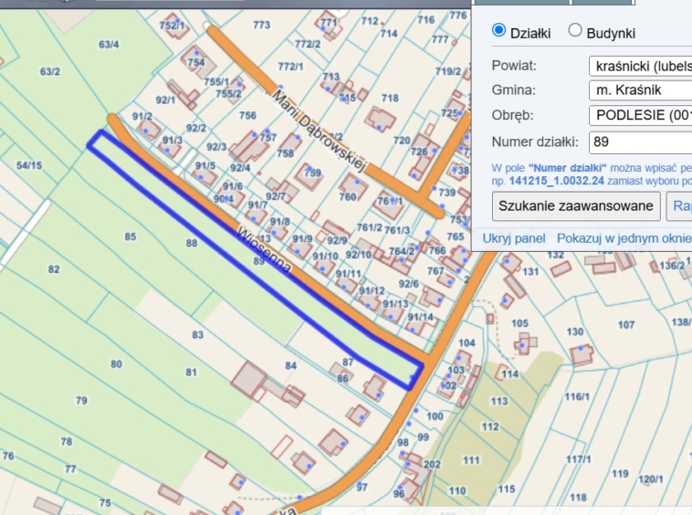Click the Ukryj panel link
Viewport: 692px width, 515px height.
click(x=514, y=238)
